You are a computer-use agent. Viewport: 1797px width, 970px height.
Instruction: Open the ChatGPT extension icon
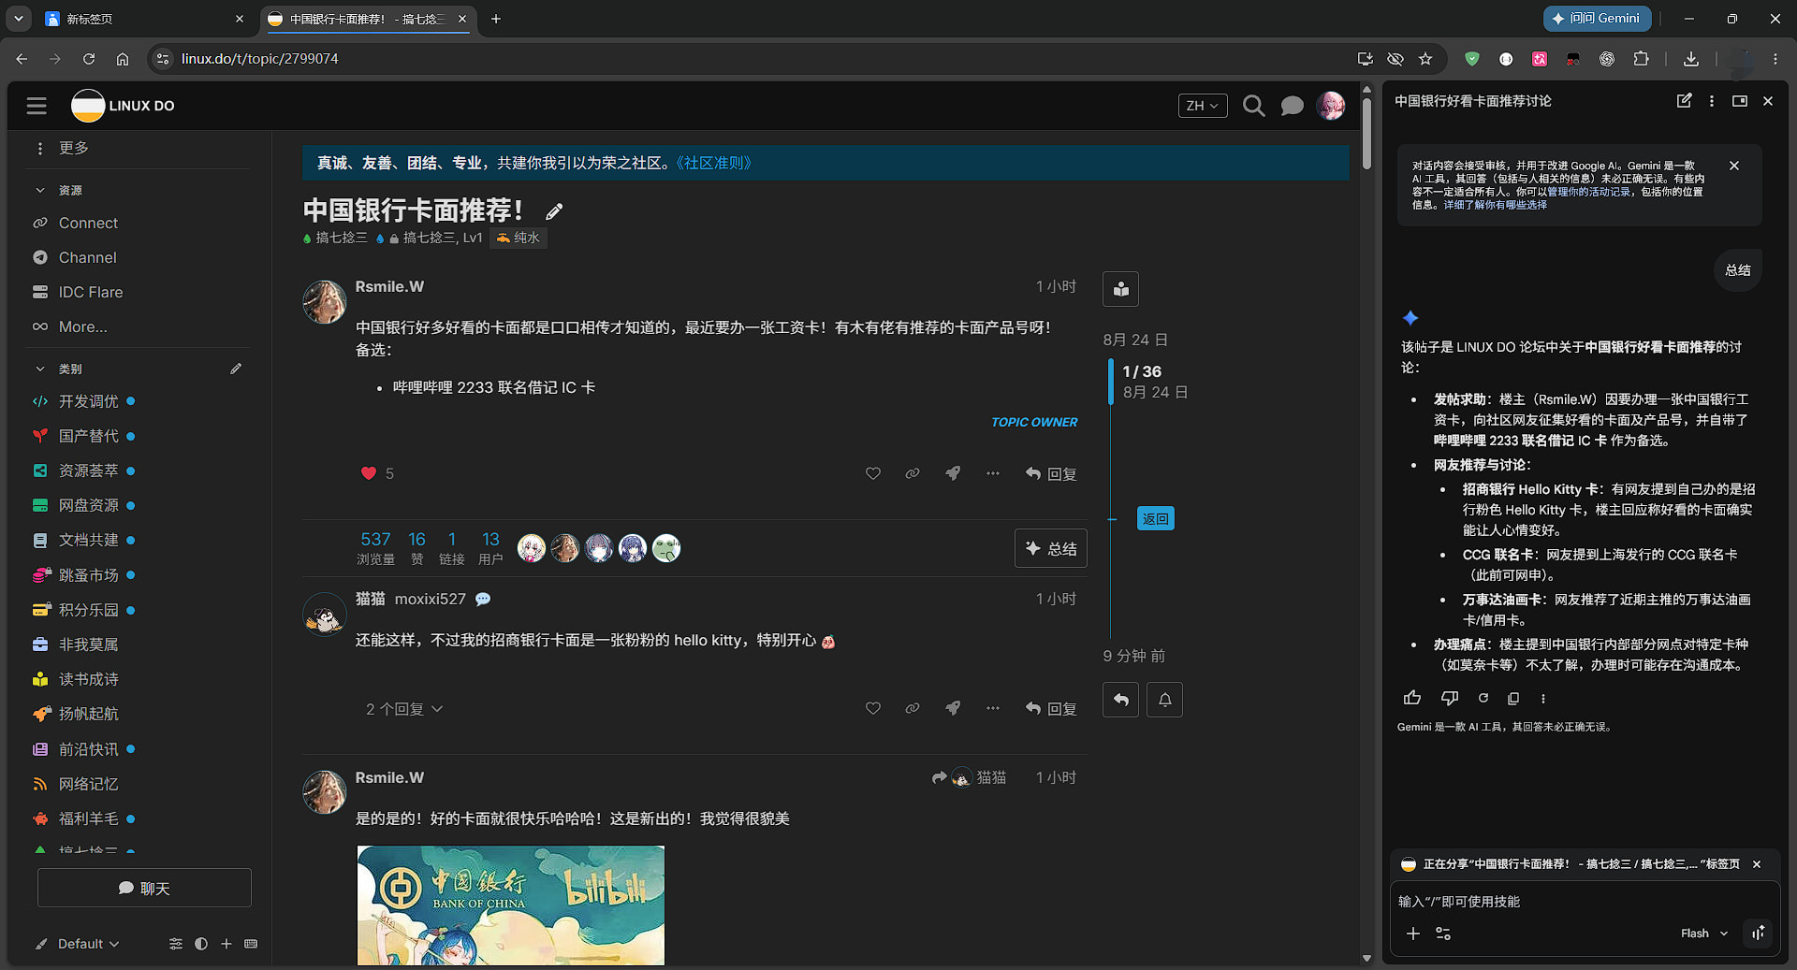[1607, 59]
